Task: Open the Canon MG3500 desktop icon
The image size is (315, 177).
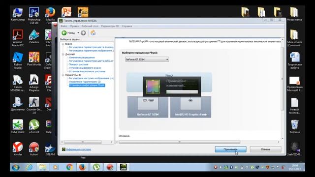Action: point(18,83)
